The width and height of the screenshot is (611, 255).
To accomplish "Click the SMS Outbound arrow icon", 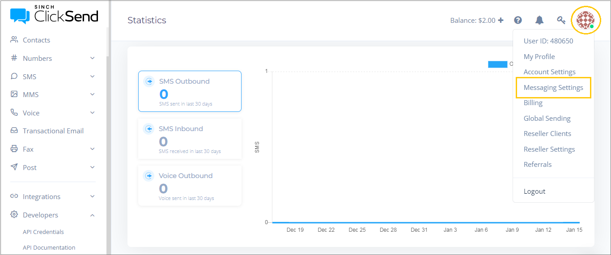I will pos(149,81).
